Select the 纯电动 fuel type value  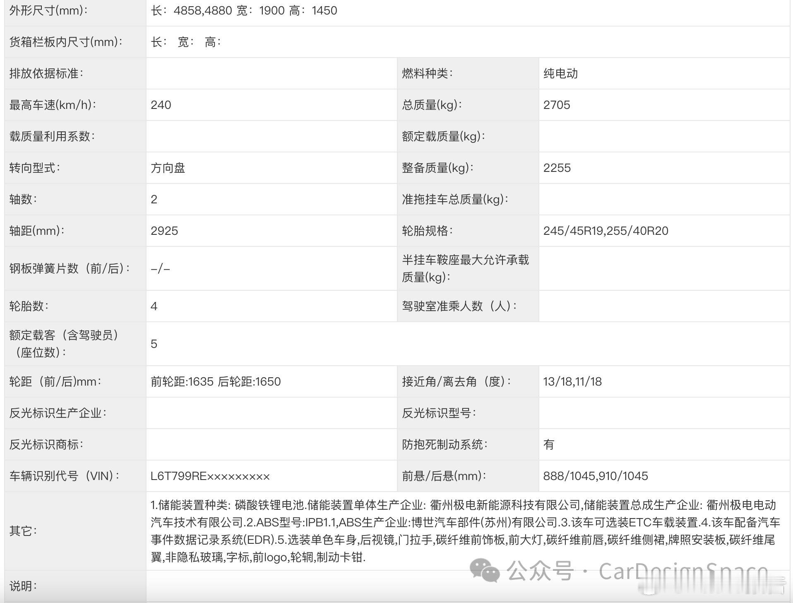(x=561, y=74)
